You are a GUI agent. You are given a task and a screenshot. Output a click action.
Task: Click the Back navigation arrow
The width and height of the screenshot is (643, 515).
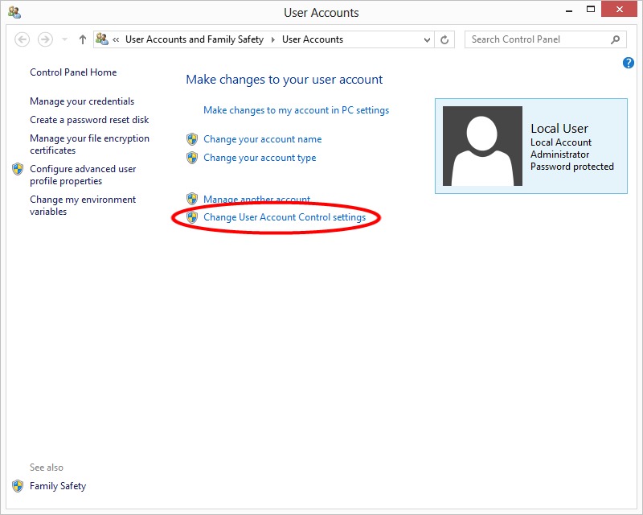click(x=23, y=39)
